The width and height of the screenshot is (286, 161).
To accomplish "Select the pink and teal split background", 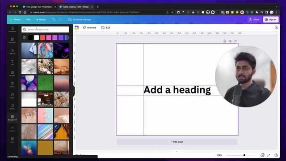I will tap(45, 115).
